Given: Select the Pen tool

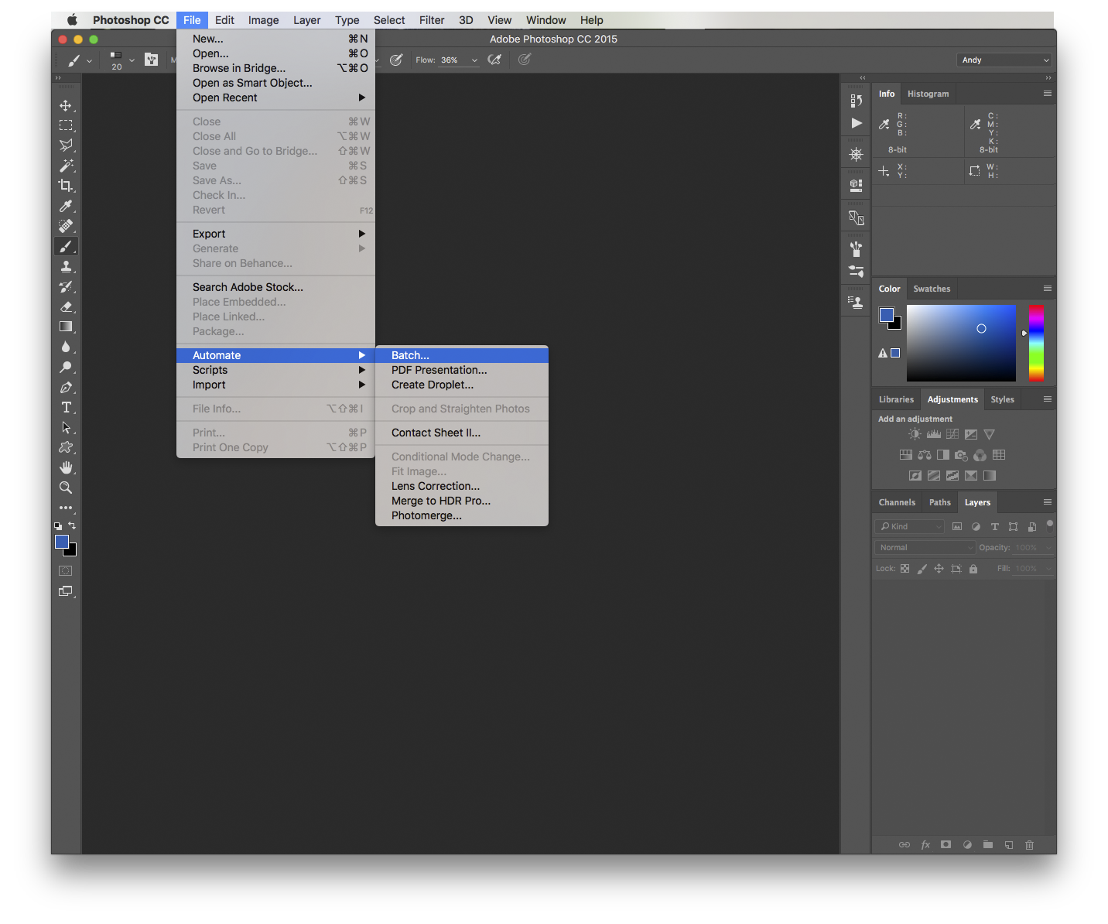Looking at the screenshot, I should click(66, 387).
